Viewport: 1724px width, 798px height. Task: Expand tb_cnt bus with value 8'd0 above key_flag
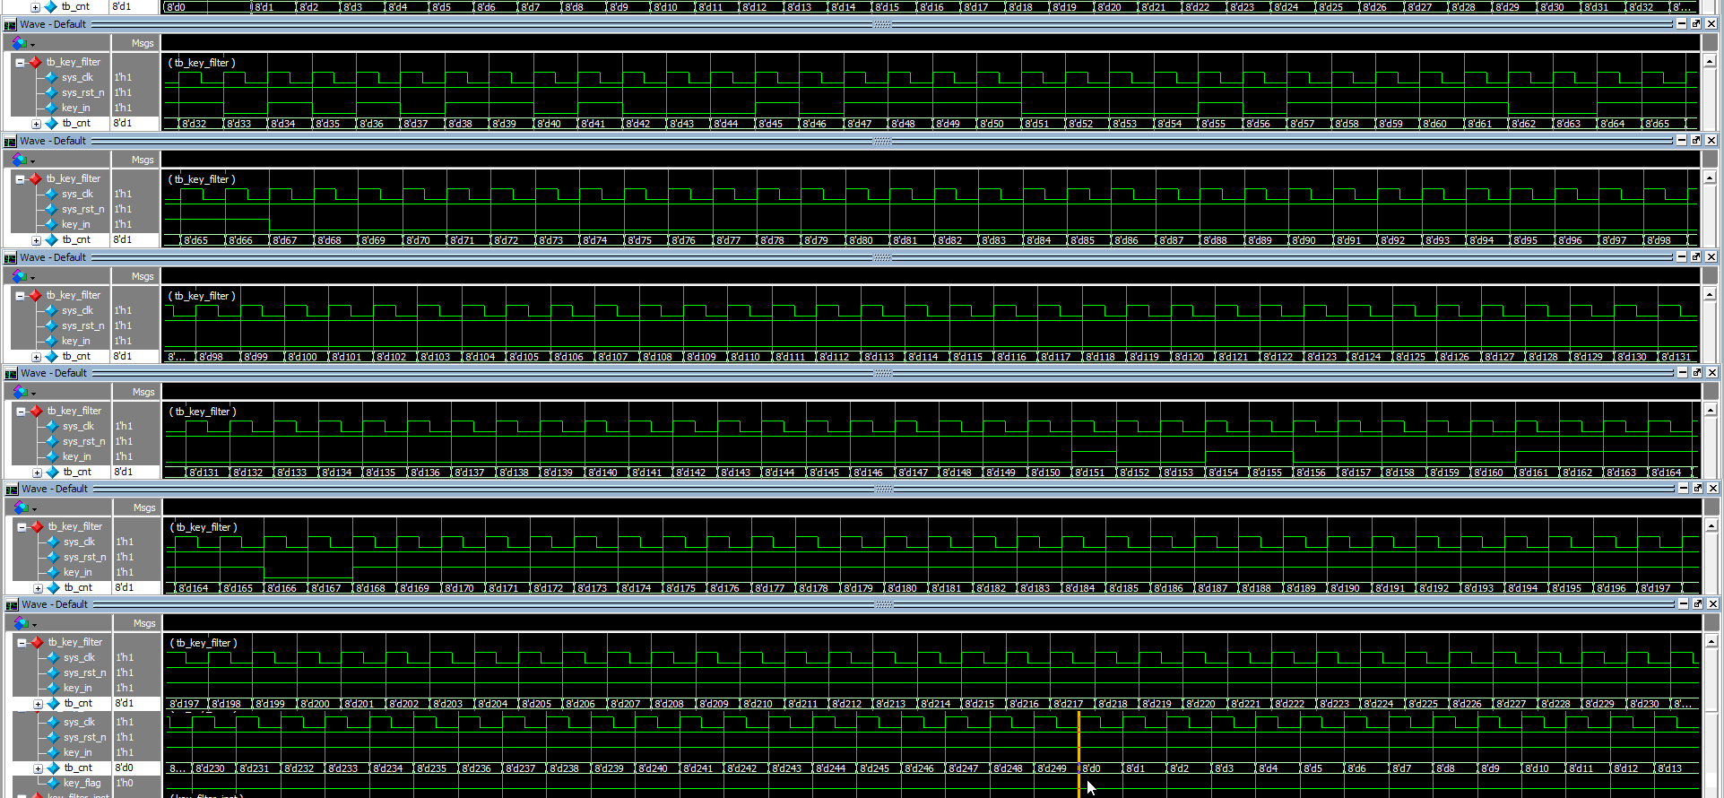tap(38, 768)
